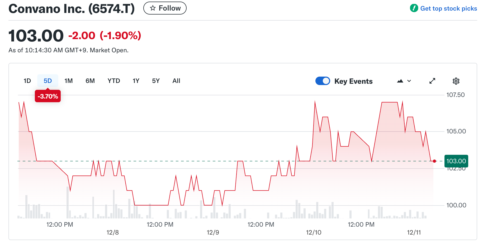
Task: Open the chart type dropdown
Action: tap(404, 81)
